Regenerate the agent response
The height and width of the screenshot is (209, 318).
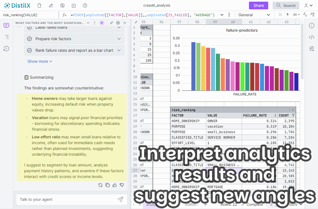[100, 185]
